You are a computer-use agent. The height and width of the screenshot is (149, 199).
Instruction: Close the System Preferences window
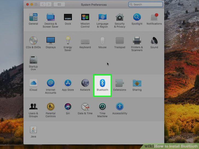click(x=27, y=4)
